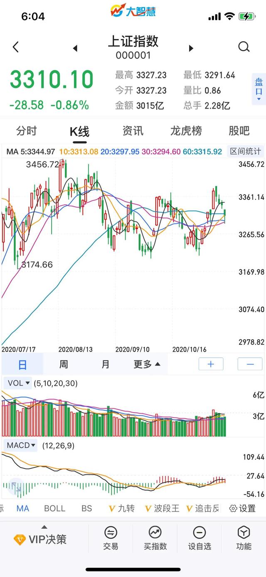The height and width of the screenshot is (577, 266).
Task: Select the BOLL indicator
Action: [x=54, y=508]
